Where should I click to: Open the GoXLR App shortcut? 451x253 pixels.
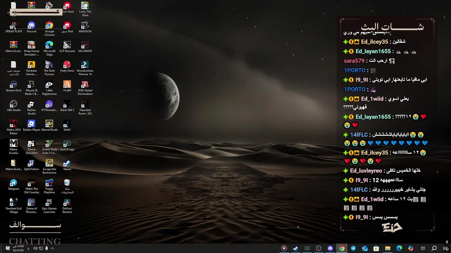pos(67,145)
